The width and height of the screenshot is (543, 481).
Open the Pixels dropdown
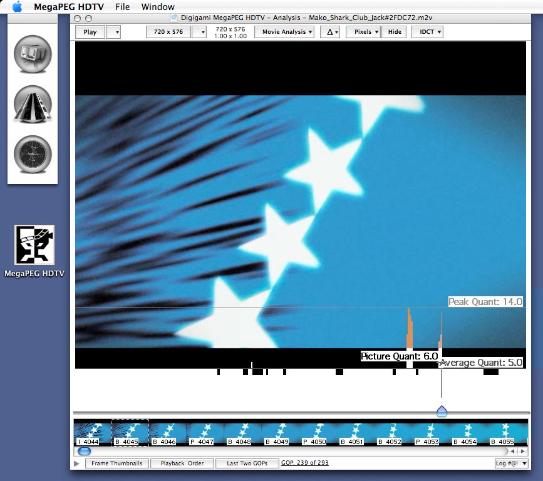coord(363,32)
